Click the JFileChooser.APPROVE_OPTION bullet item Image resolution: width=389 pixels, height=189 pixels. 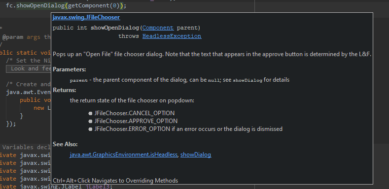pyautogui.click(x=136, y=121)
